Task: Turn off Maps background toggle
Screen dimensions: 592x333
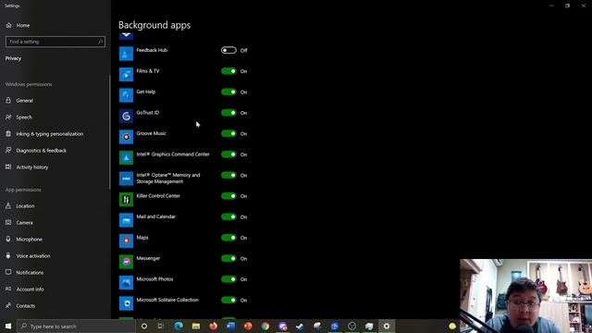Action: point(228,238)
